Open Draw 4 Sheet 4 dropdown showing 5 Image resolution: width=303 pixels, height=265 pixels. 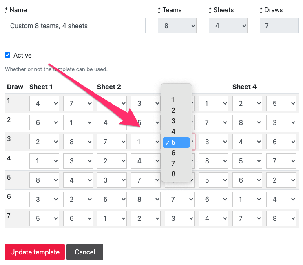coord(247,161)
